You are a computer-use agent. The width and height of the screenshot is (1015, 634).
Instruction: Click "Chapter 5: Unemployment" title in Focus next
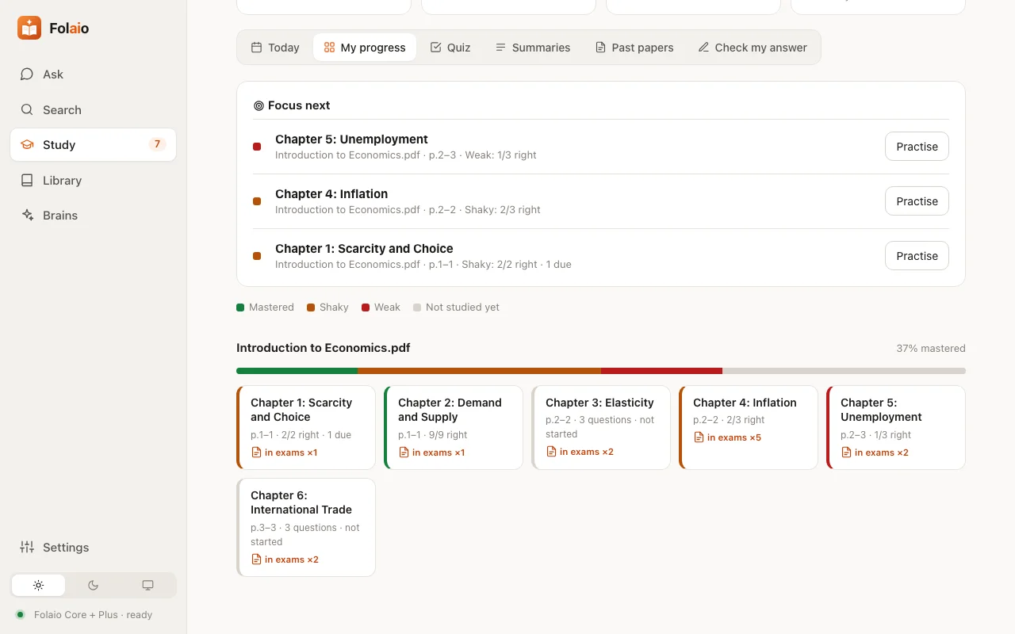351,139
